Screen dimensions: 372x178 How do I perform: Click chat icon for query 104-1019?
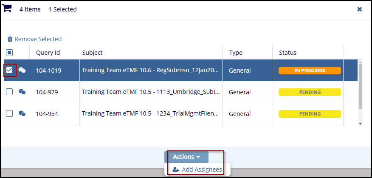(x=22, y=71)
